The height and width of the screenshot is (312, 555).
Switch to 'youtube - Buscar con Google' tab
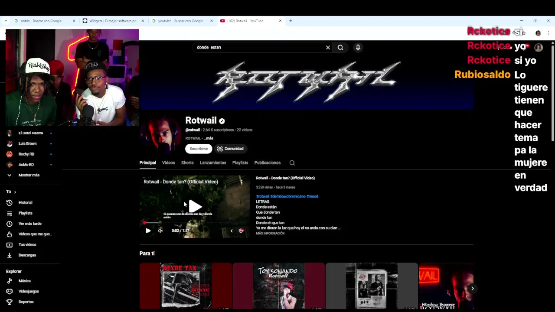180,21
